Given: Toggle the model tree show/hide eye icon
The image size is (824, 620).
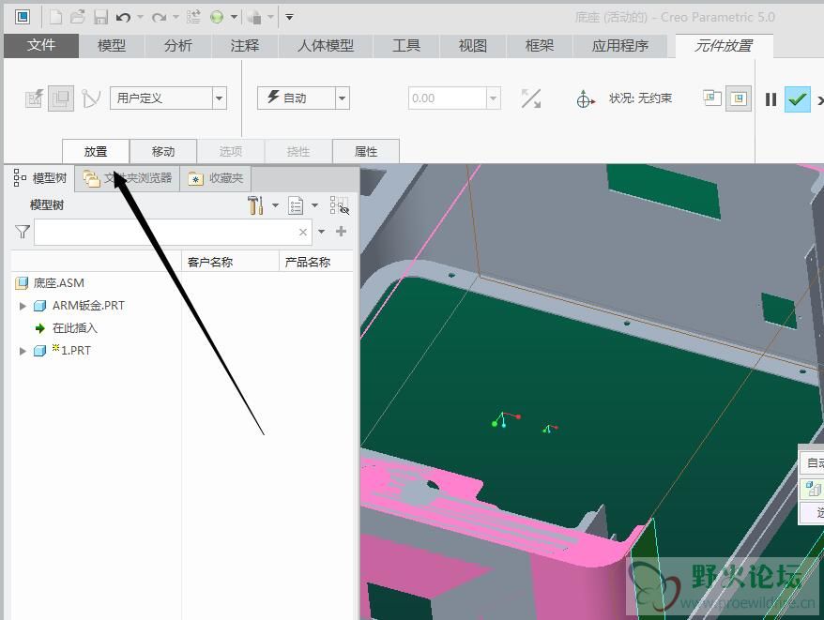Looking at the screenshot, I should click(340, 205).
